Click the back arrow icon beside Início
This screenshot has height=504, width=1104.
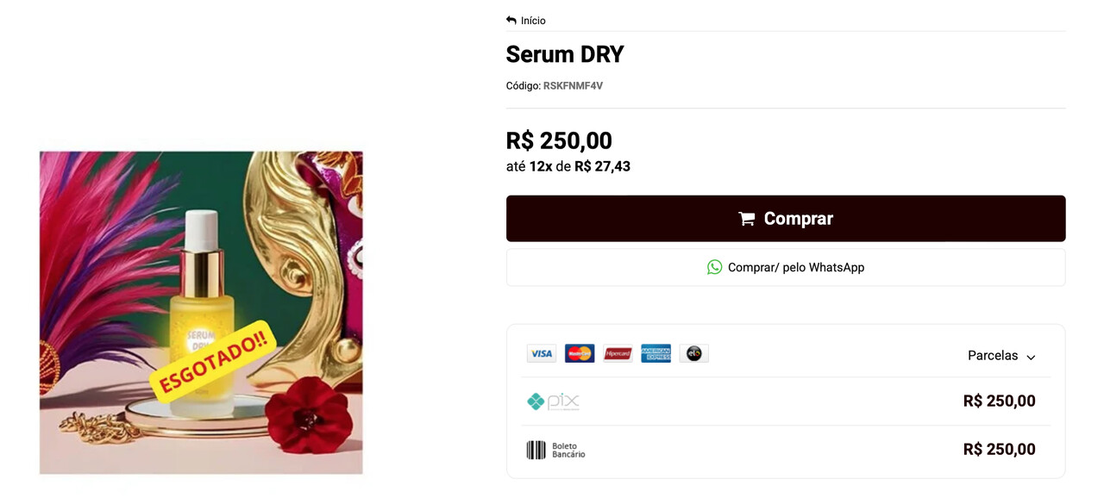point(511,21)
